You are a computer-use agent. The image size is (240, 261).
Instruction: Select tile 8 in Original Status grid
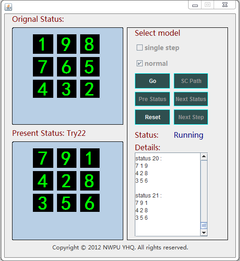point(90,44)
